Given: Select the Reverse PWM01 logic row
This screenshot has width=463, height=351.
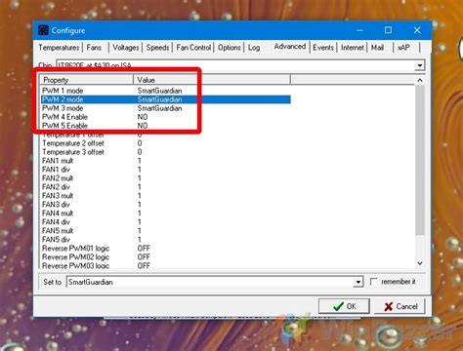Looking at the screenshot, I should coord(166,249).
